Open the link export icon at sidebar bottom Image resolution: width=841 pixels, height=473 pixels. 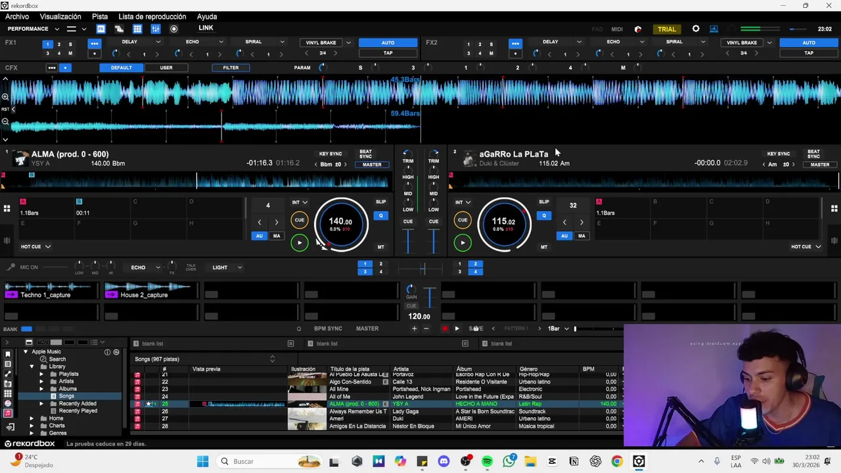pos(10,427)
